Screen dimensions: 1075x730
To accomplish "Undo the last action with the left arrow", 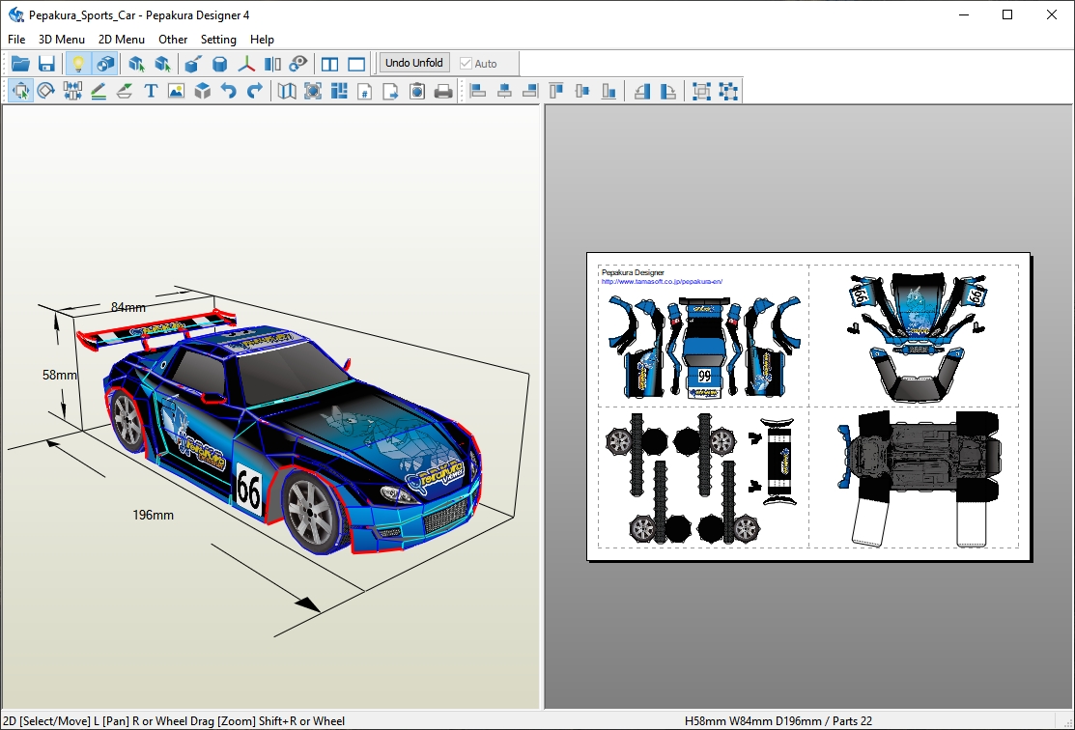I will 228,91.
